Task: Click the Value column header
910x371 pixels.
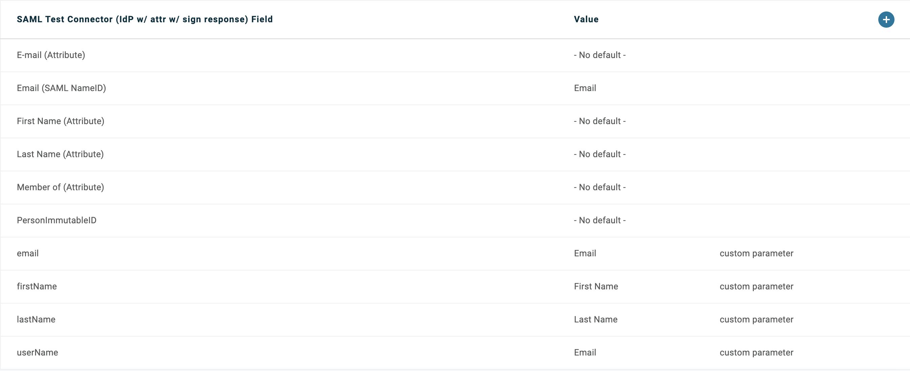Action: coord(586,20)
